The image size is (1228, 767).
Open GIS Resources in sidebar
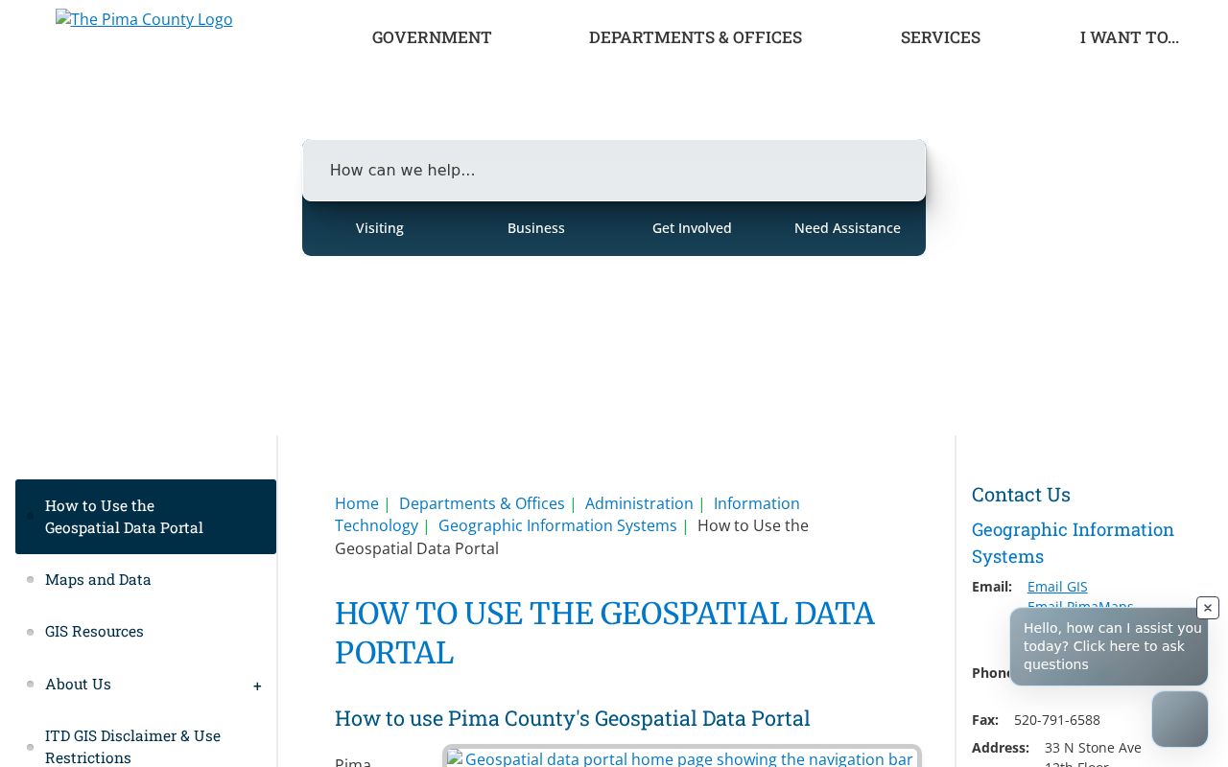[94, 631]
